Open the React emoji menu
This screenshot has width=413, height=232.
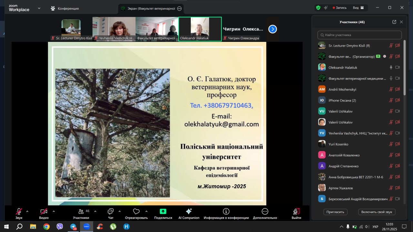pyautogui.click(x=136, y=212)
